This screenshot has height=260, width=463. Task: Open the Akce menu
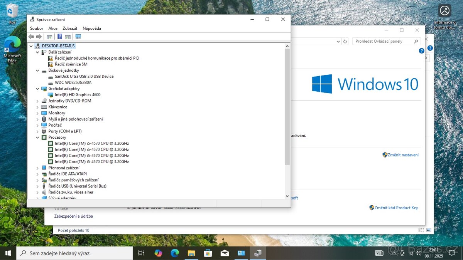[x=53, y=28]
